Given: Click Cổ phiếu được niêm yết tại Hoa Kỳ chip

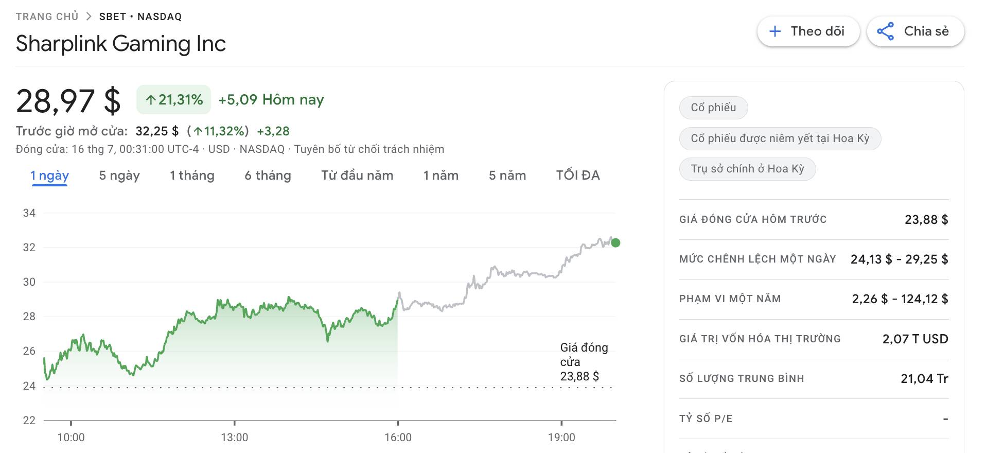Looking at the screenshot, I should 780,138.
